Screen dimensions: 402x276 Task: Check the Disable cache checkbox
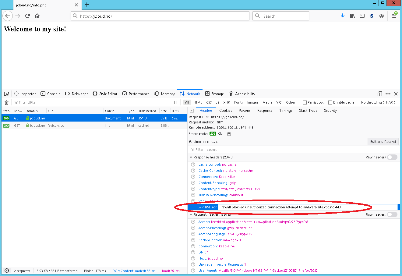[330, 102]
